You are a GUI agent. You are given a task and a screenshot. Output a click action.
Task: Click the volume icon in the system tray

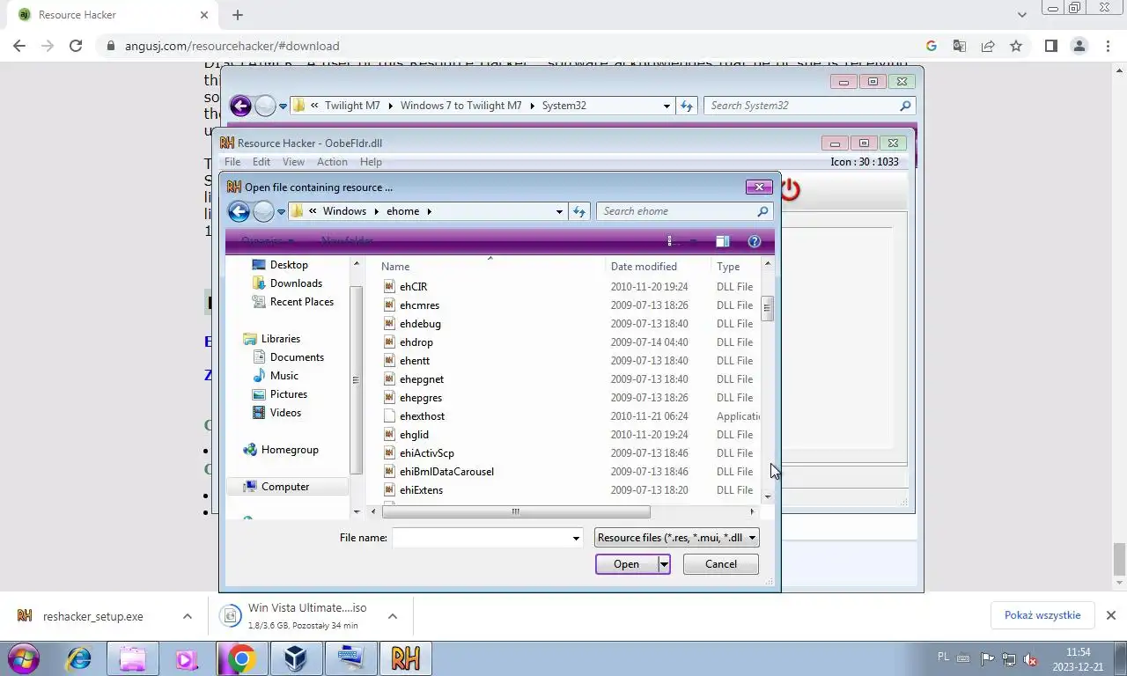(x=1030, y=658)
